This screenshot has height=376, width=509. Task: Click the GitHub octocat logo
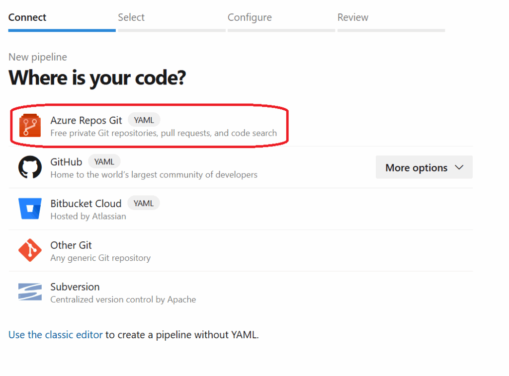tap(30, 167)
